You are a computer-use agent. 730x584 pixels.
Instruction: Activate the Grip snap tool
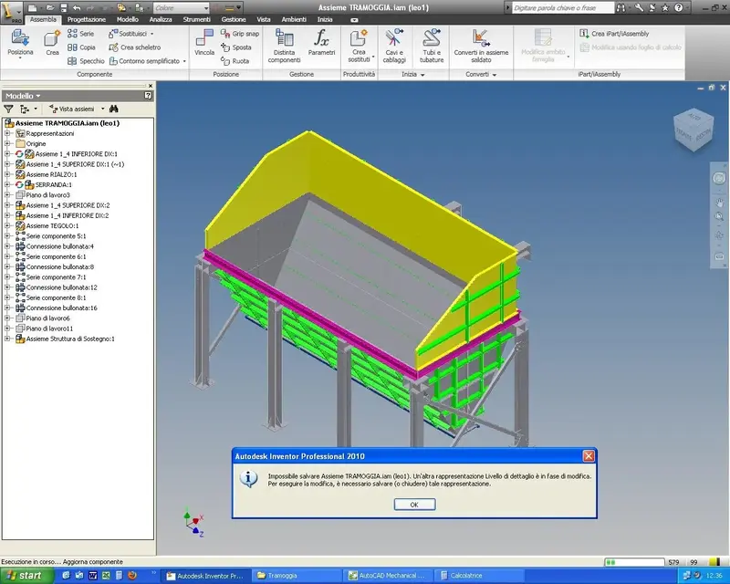pyautogui.click(x=240, y=34)
